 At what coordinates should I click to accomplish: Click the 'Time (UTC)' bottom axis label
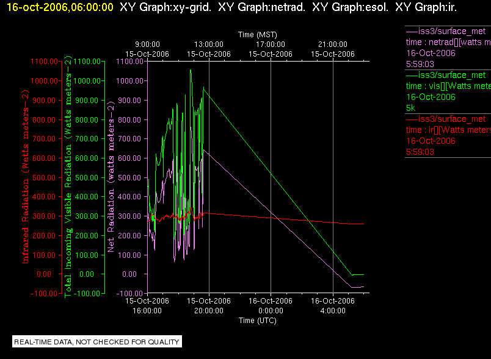257,320
